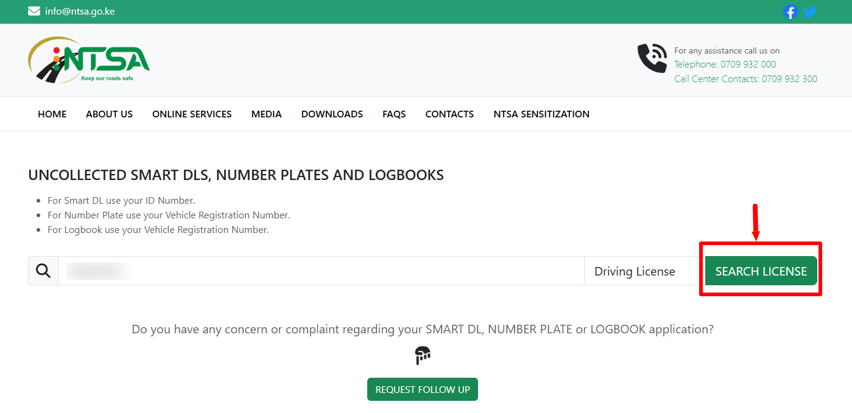852x413 pixels.
Task: Click the envelope email icon
Action: (34, 11)
